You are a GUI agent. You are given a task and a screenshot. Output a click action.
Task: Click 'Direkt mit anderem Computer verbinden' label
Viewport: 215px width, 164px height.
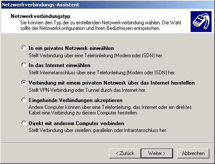(77, 123)
